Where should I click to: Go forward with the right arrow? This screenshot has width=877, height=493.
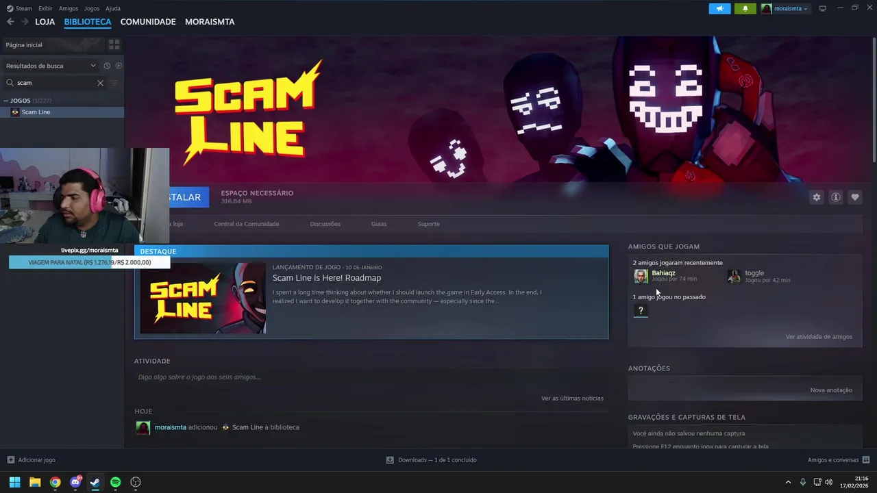pos(25,22)
